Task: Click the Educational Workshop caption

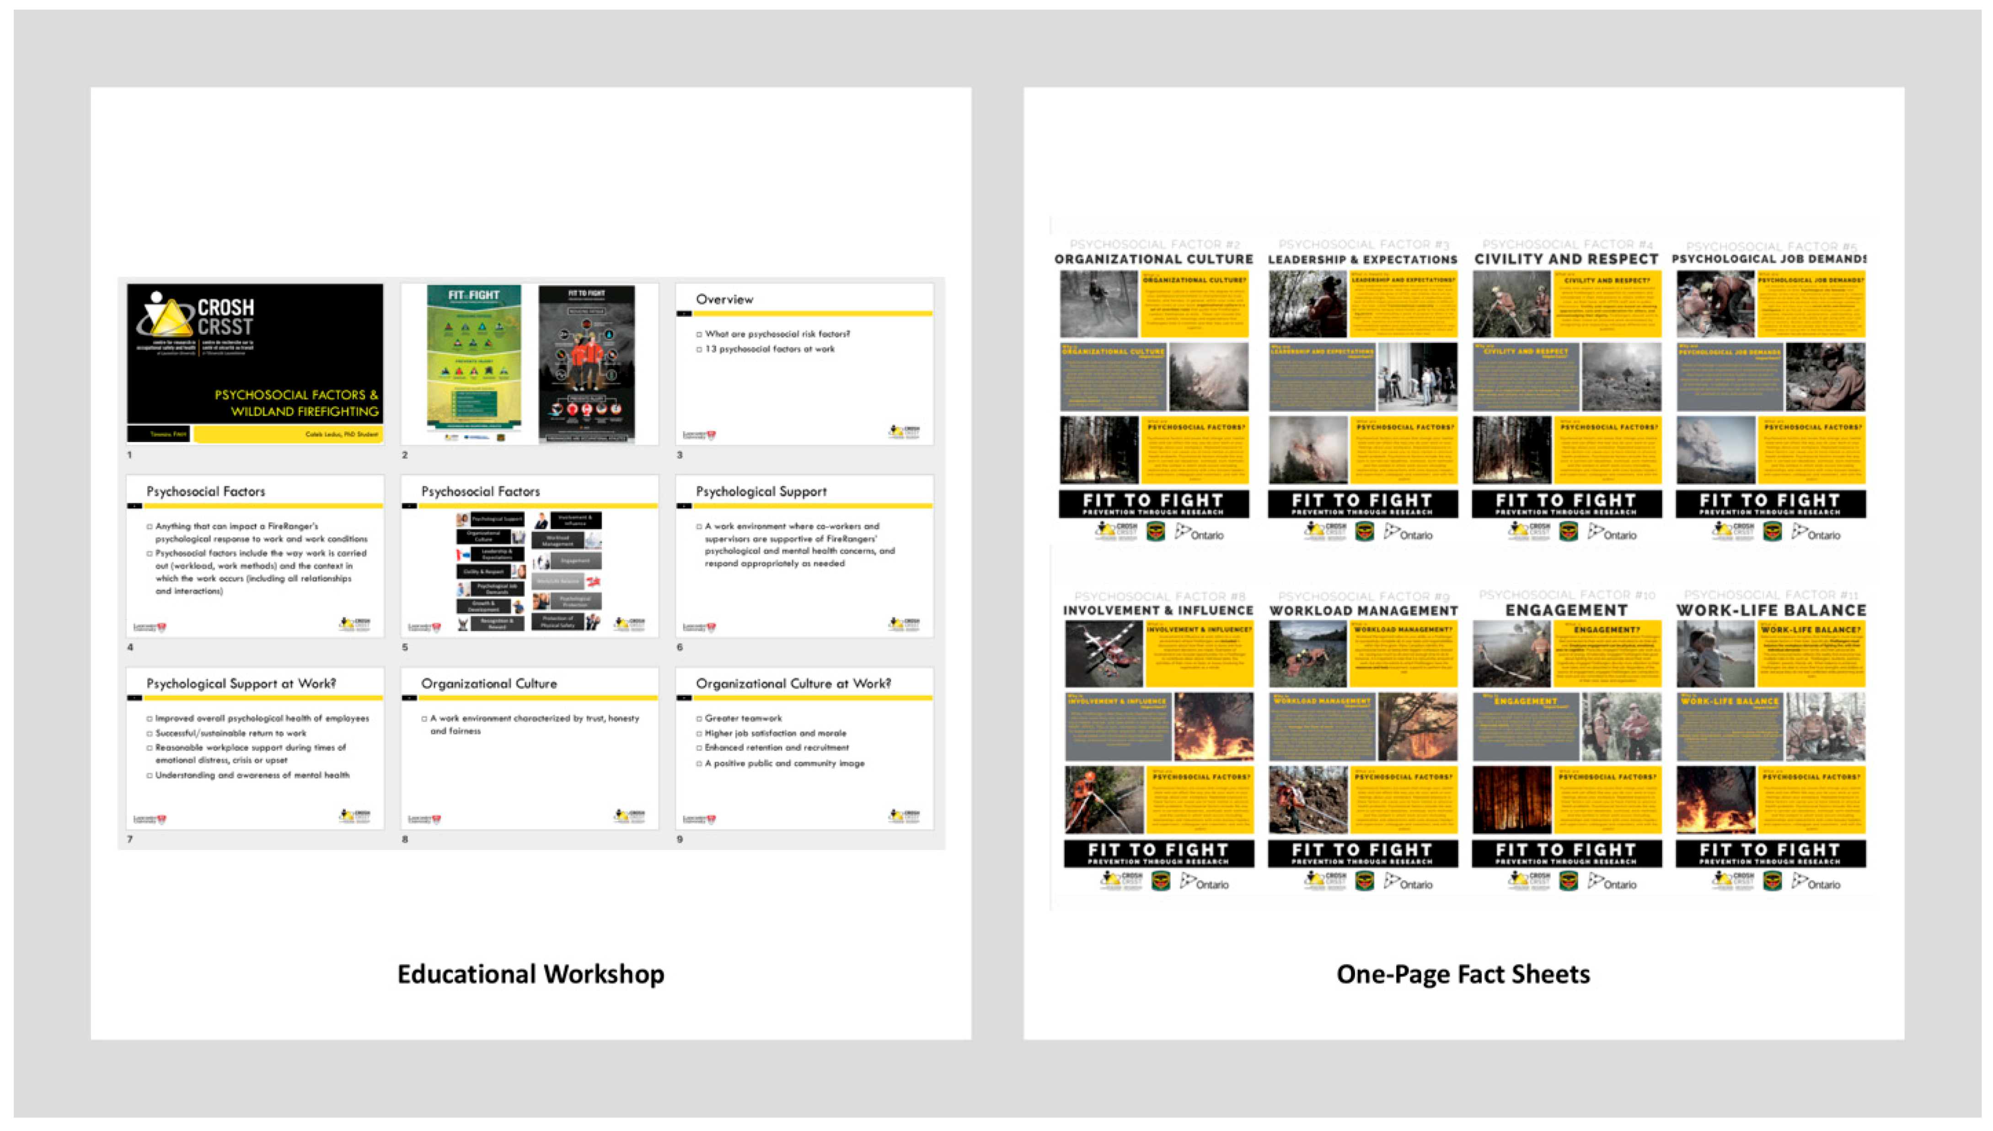Action: [x=530, y=974]
